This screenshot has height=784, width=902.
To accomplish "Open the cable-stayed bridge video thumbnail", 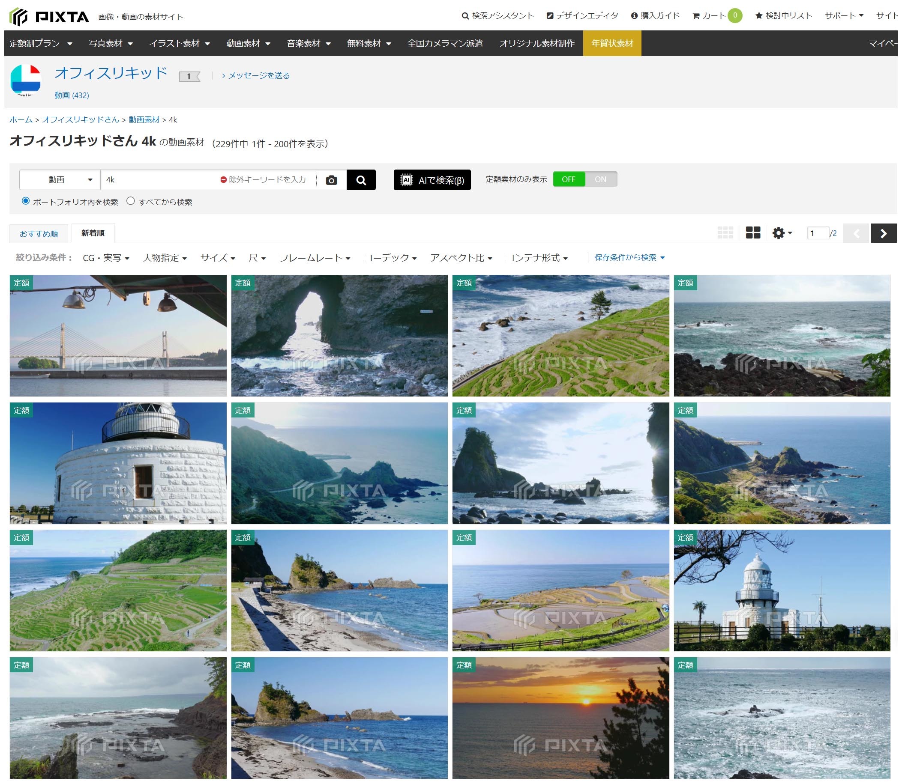I will pyautogui.click(x=118, y=336).
